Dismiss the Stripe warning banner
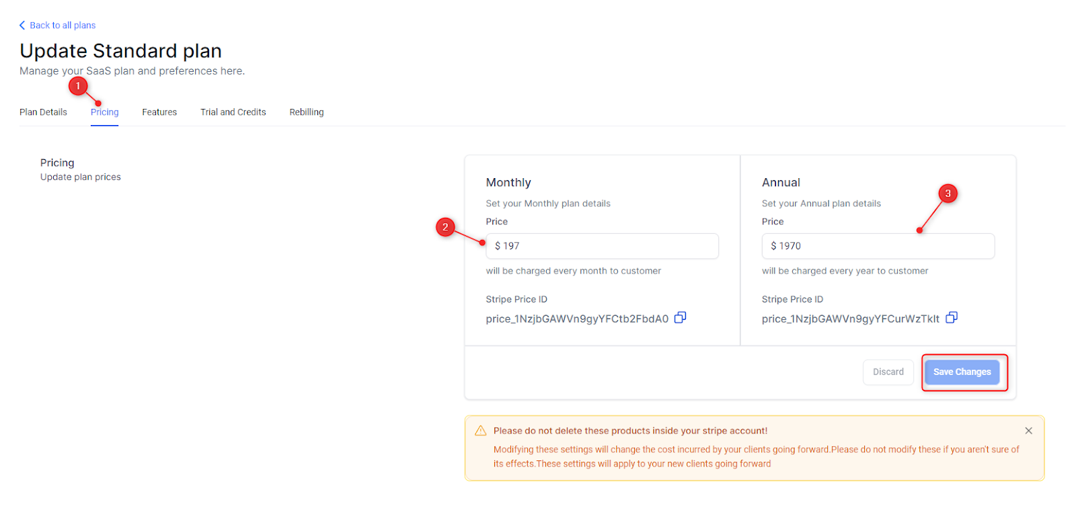Screen dimensions: 1076x531 click(1028, 430)
